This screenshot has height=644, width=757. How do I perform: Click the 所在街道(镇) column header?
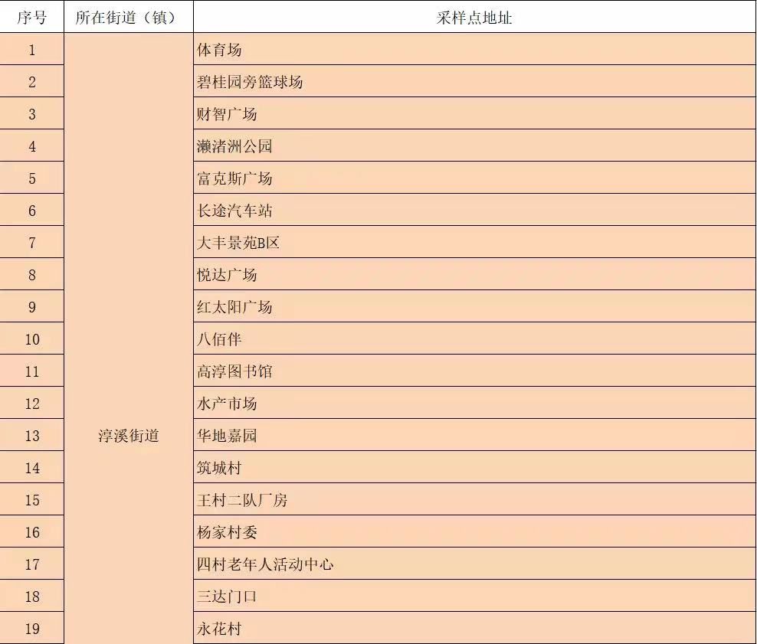tap(129, 17)
